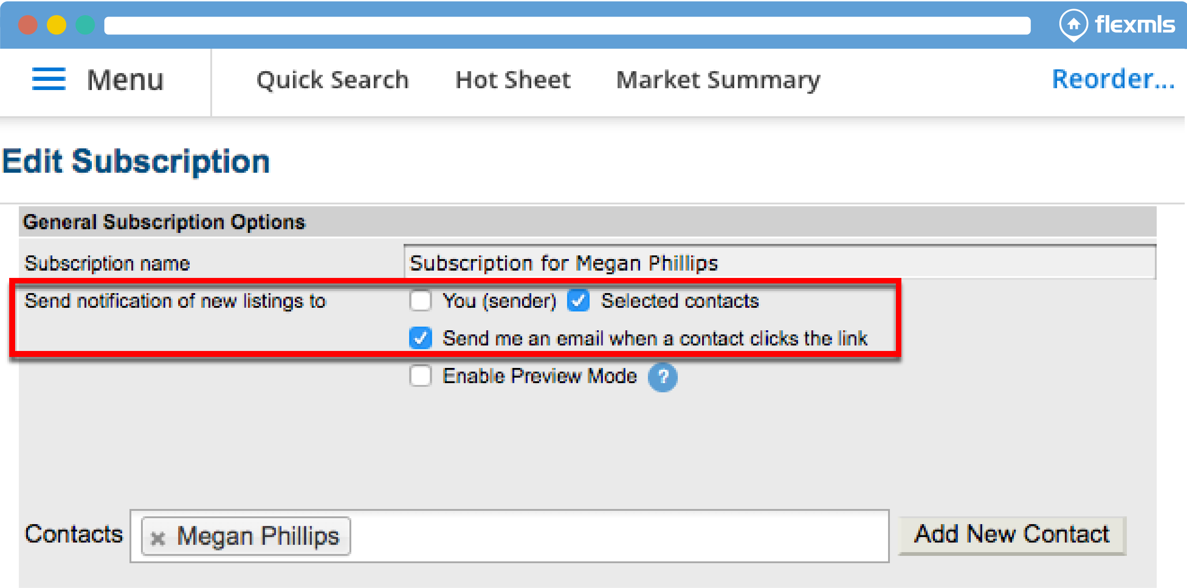
Task: Open the Market Summary tab
Action: [x=718, y=80]
